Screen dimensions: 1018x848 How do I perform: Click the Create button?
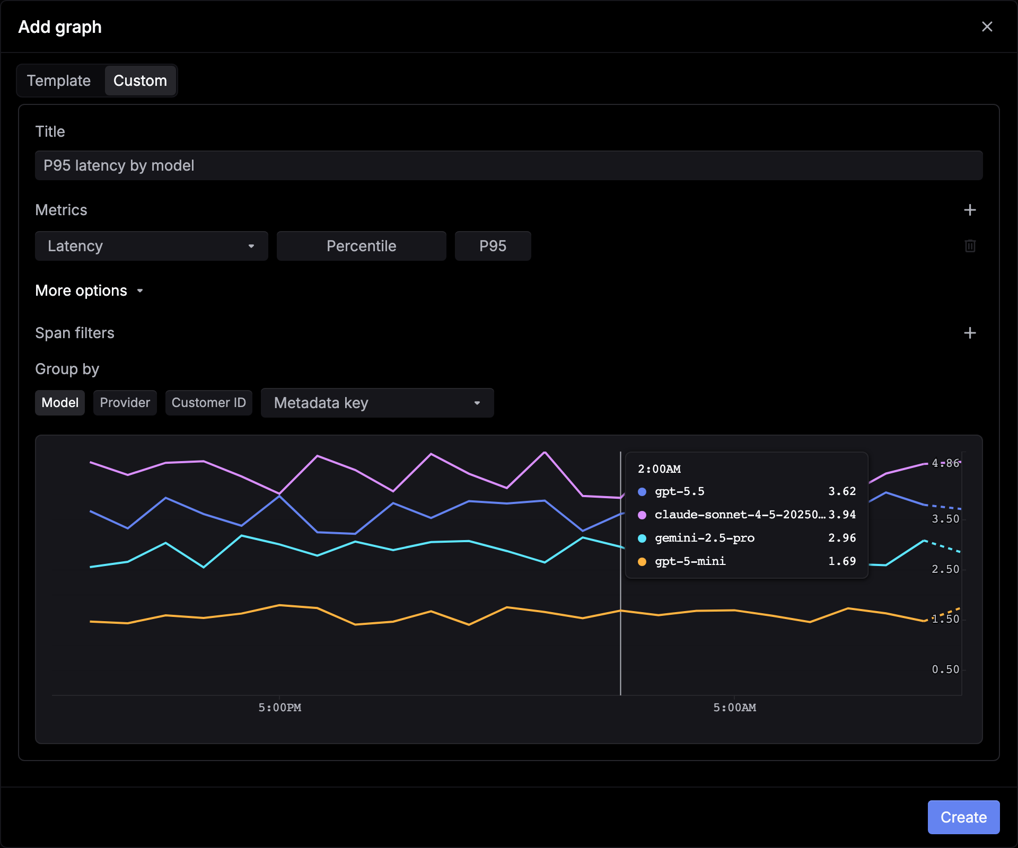coord(963,817)
